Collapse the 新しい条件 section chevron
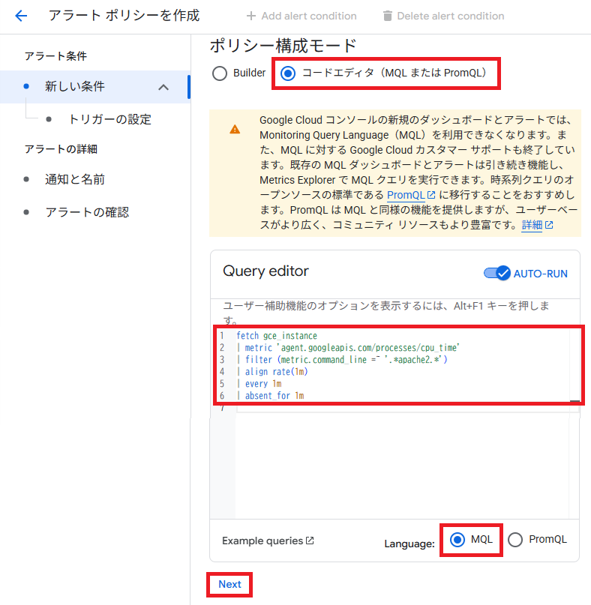The image size is (591, 605). click(164, 87)
